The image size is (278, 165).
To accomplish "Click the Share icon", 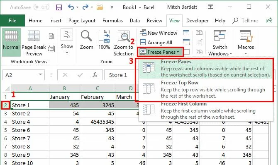I will [x=269, y=21].
